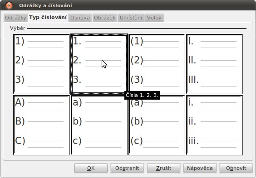Open the Osnova tab
Screen dimensions: 256x178
click(x=80, y=18)
